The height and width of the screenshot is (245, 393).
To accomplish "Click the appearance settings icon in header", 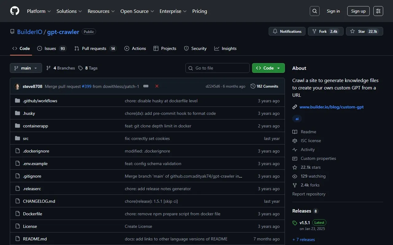I will point(378,11).
